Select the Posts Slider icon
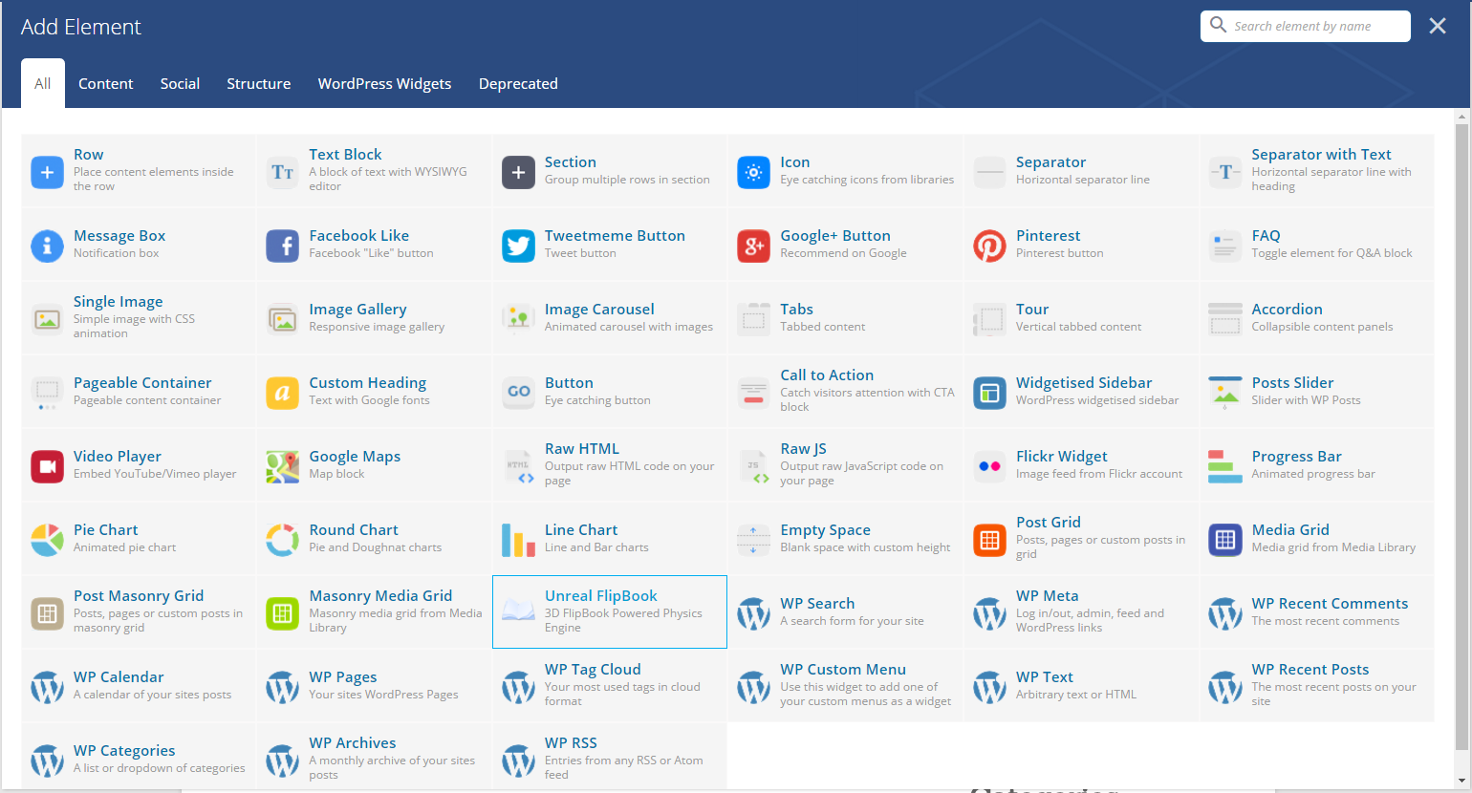Image resolution: width=1472 pixels, height=793 pixels. coord(1224,393)
